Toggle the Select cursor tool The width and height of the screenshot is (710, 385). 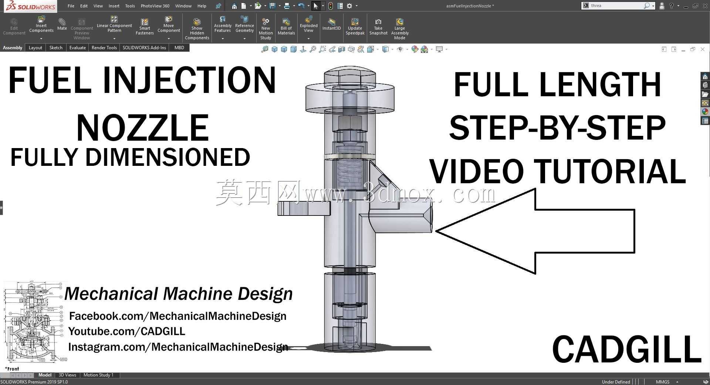pos(315,6)
